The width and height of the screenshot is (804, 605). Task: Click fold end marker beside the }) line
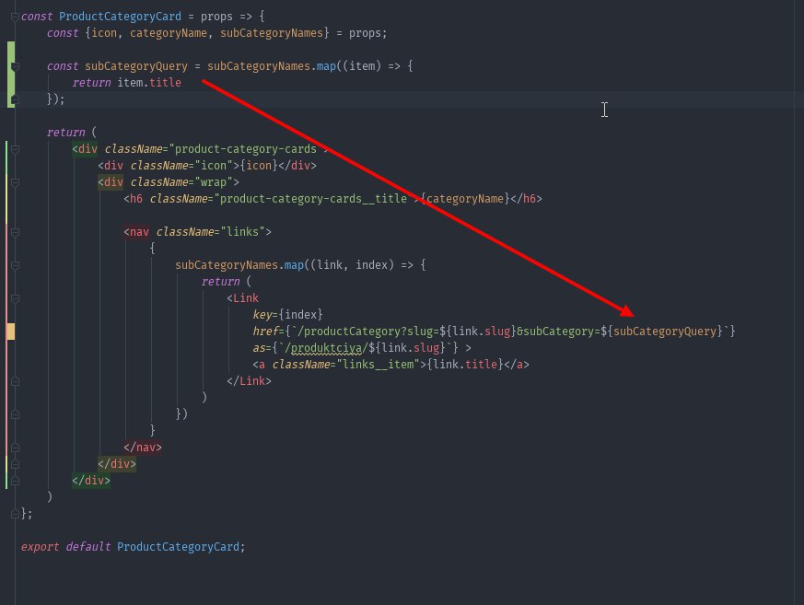(15, 414)
